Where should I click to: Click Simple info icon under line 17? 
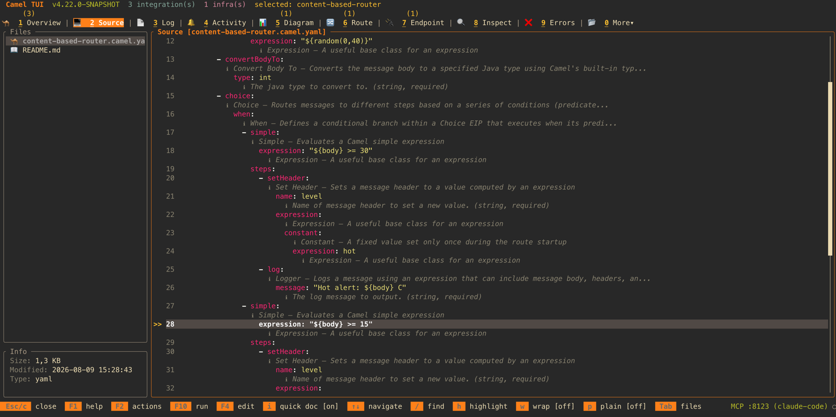tap(253, 142)
